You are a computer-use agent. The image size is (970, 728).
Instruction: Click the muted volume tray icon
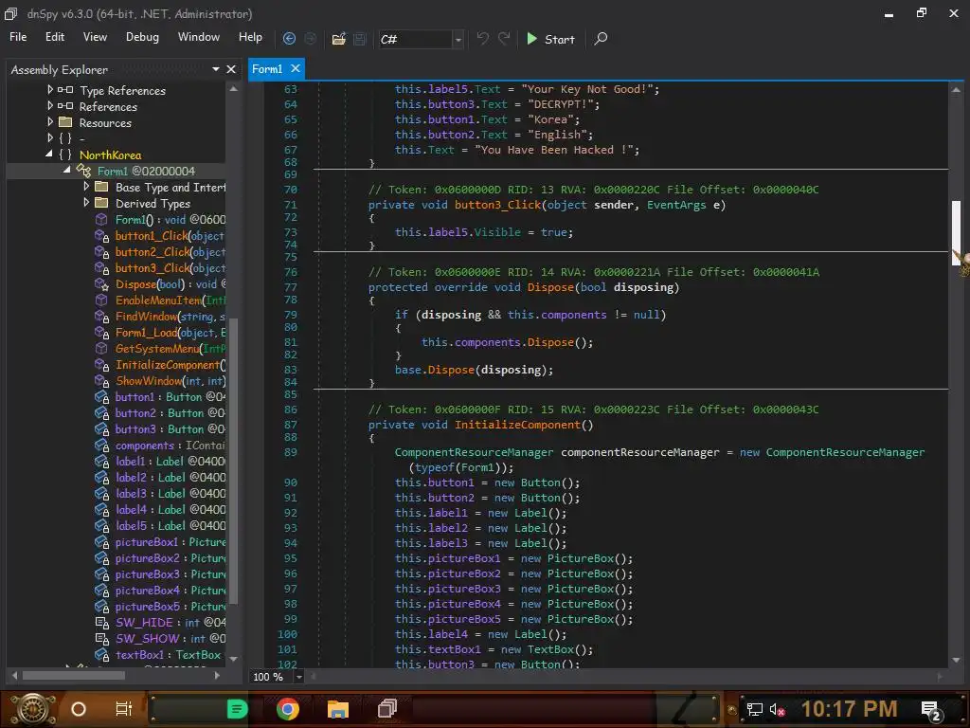778,709
